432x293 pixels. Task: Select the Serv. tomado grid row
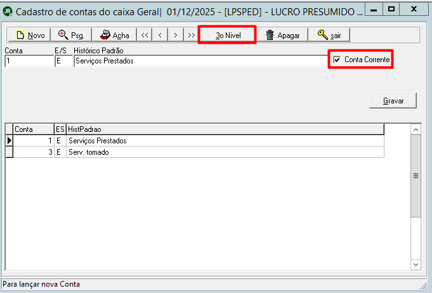click(195, 152)
